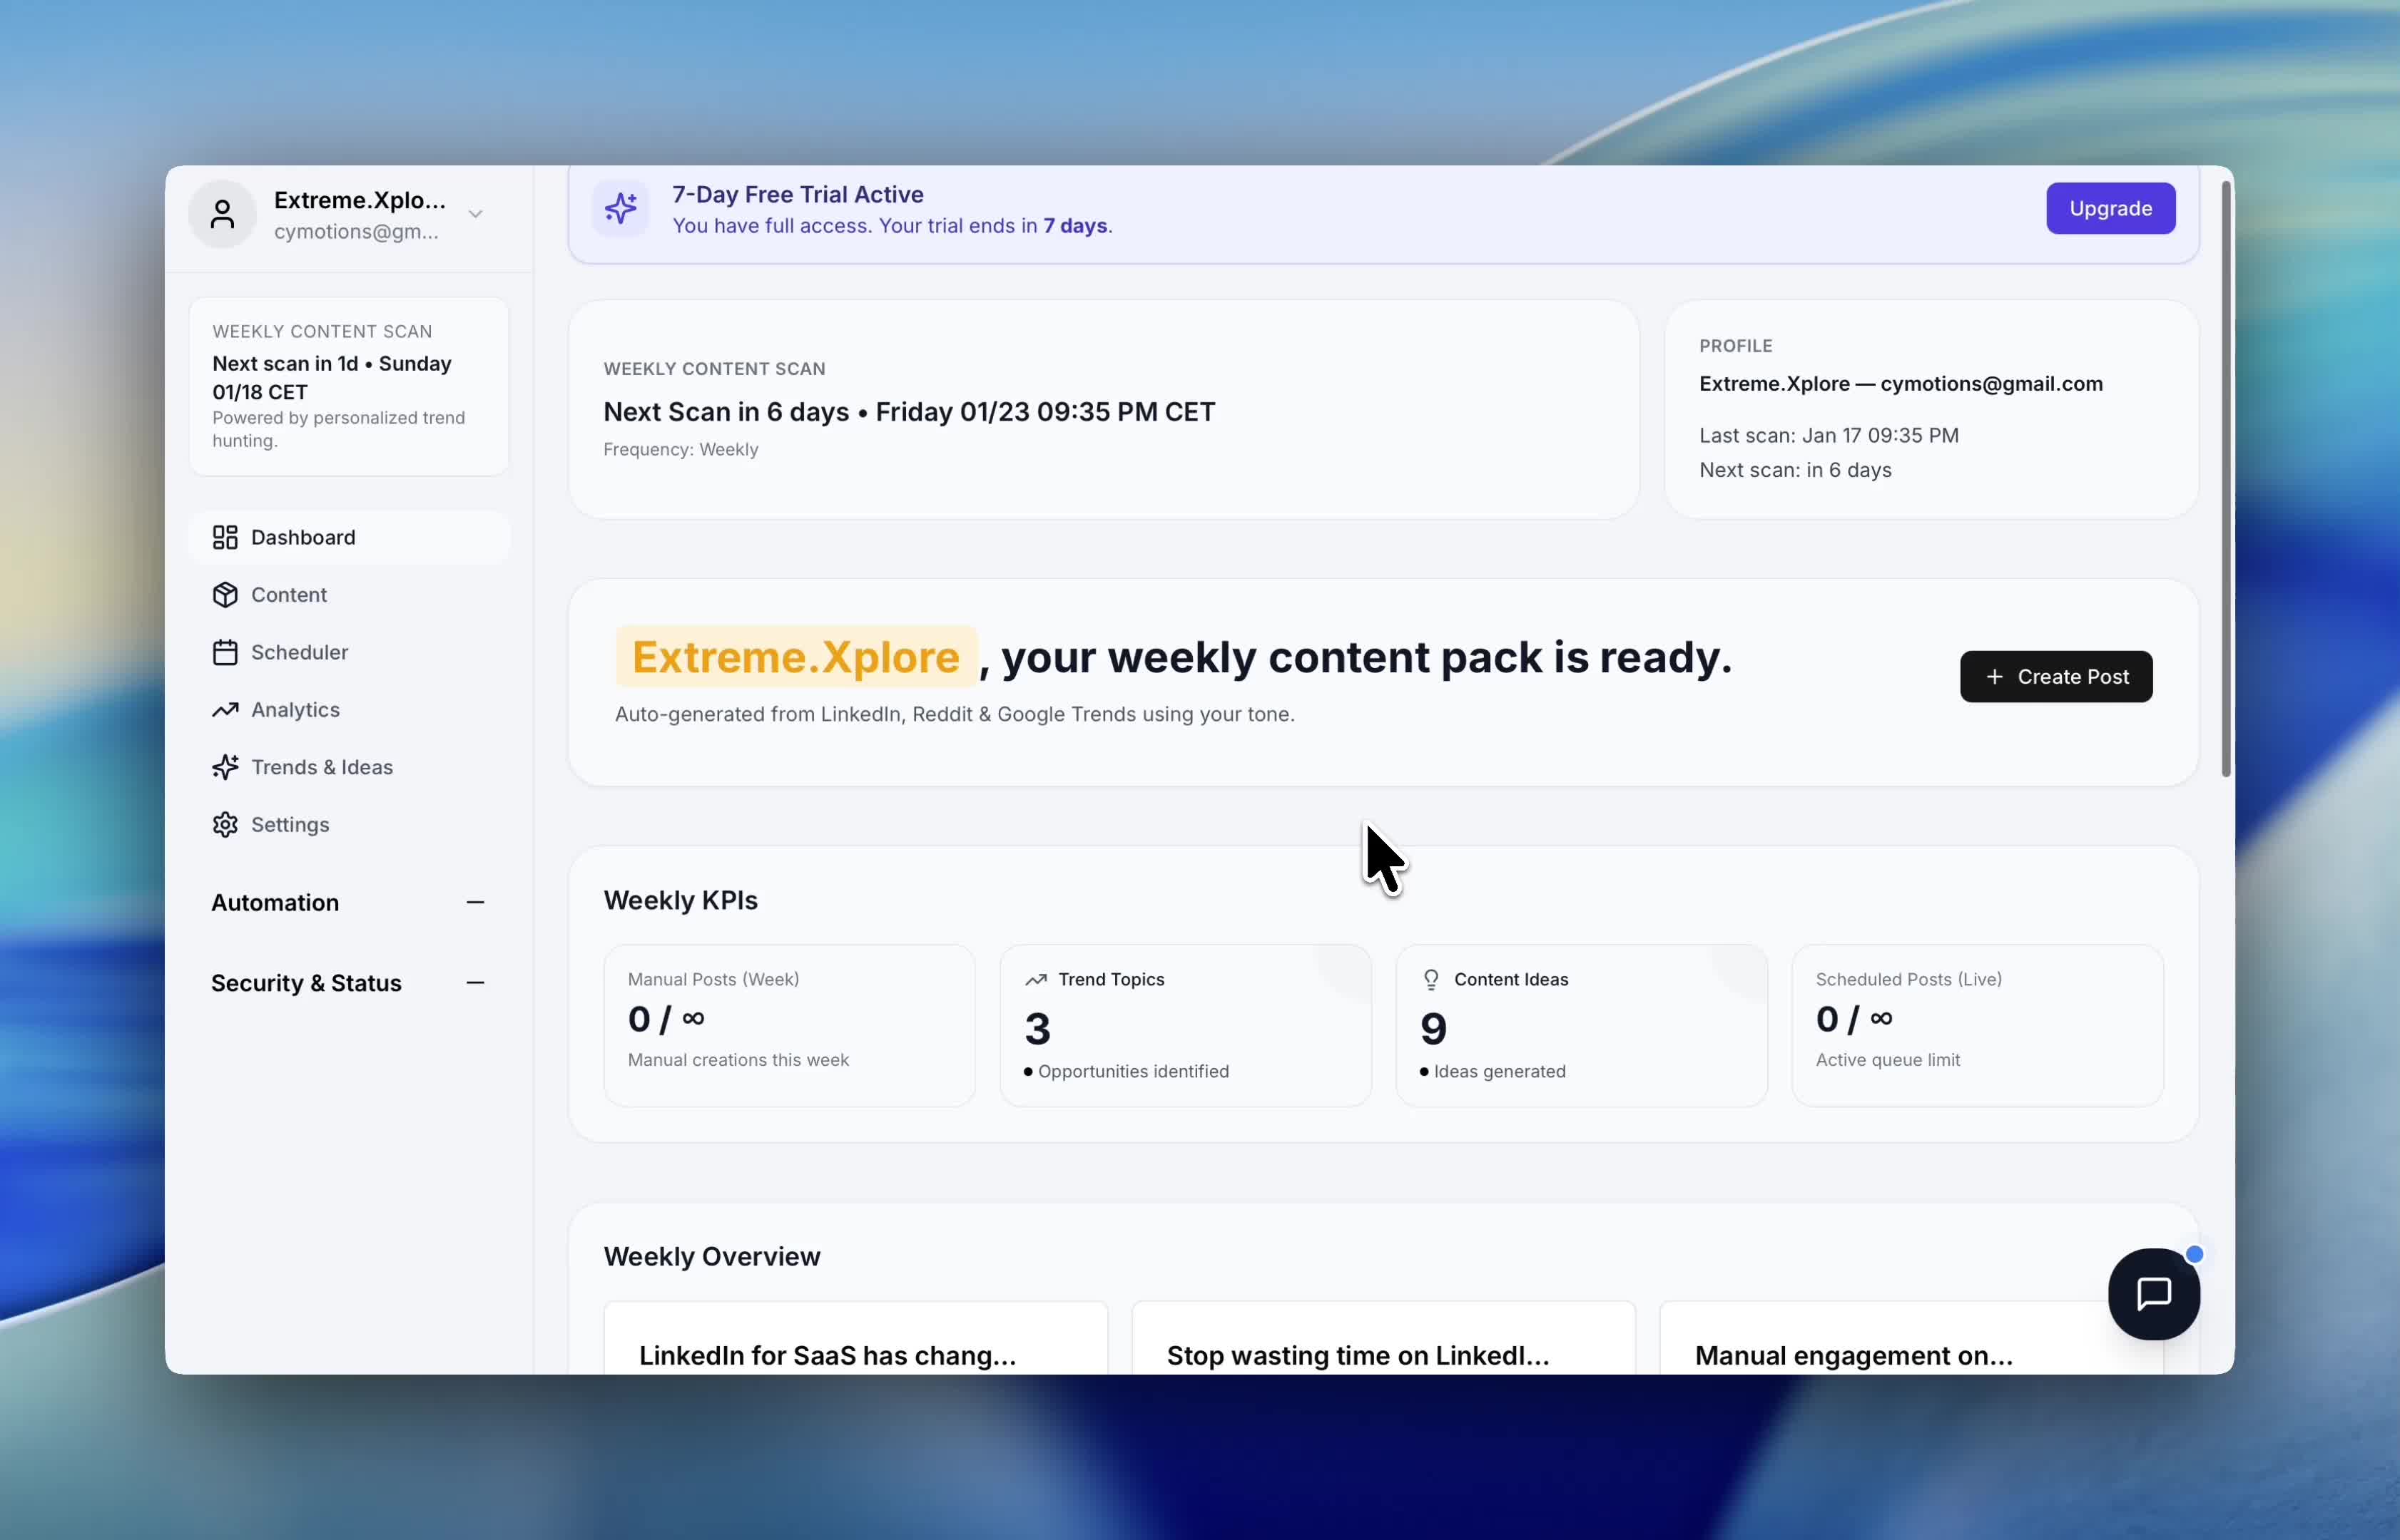
Task: Click the sparkle icon in trial banner
Action: (620, 208)
